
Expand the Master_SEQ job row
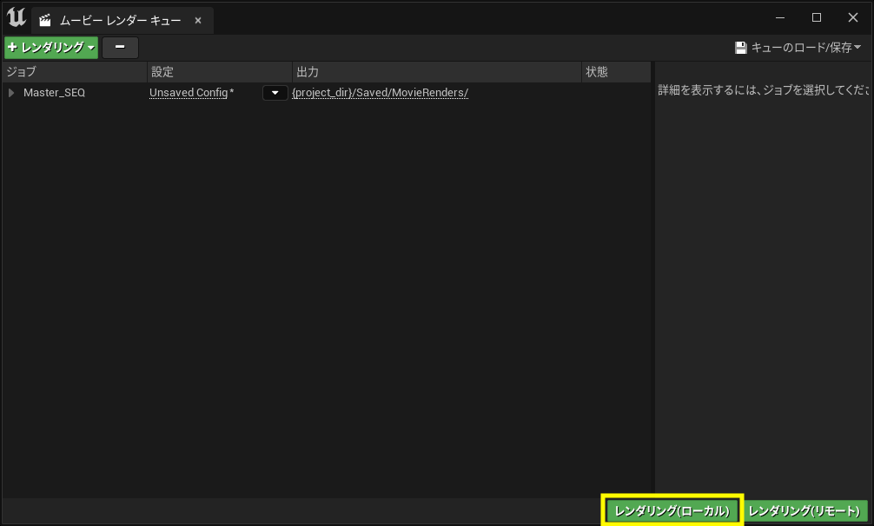click(12, 92)
